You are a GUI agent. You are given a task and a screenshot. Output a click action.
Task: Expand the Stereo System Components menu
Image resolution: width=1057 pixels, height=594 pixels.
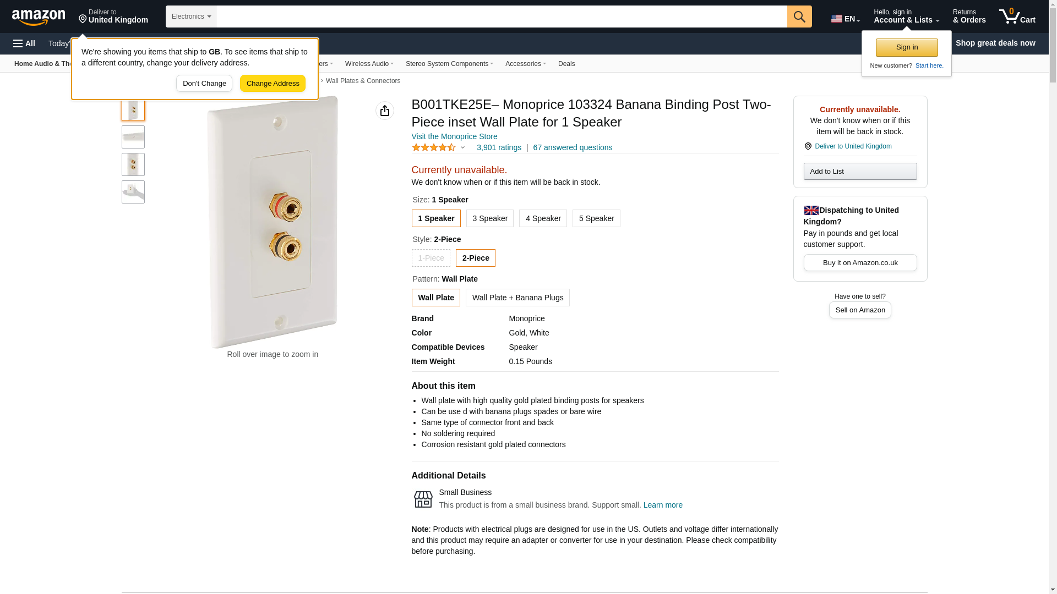(x=449, y=64)
